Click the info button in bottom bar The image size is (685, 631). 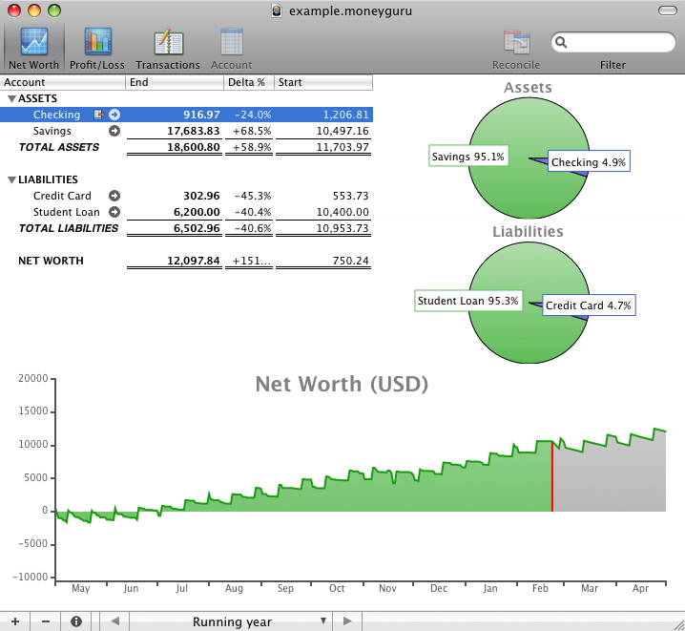pos(76,621)
